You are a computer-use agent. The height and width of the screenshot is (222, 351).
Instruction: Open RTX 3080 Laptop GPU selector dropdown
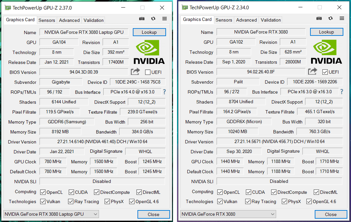(x=51, y=214)
